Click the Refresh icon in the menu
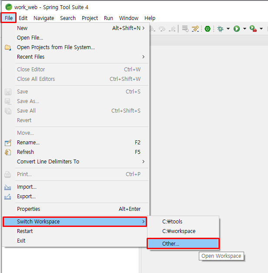Image resolution: width=268 pixels, height=273 pixels. point(8,152)
